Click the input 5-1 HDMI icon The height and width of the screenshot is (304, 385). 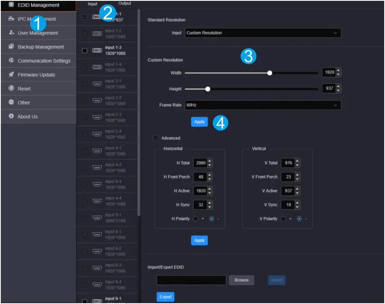97,218
